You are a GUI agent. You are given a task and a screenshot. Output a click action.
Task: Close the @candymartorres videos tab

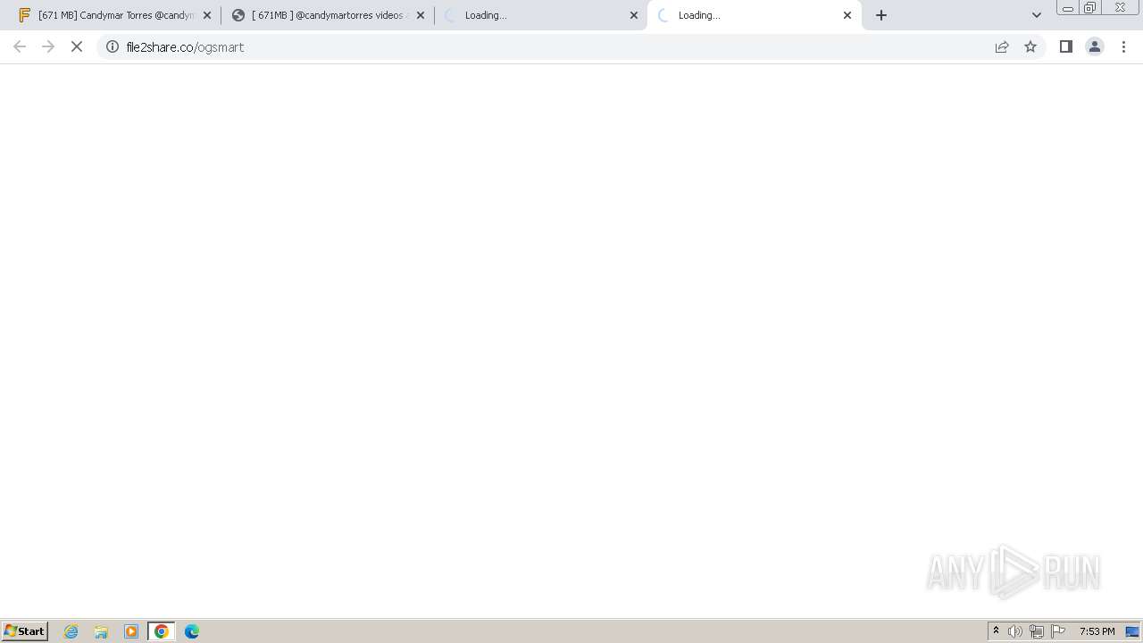pos(421,15)
